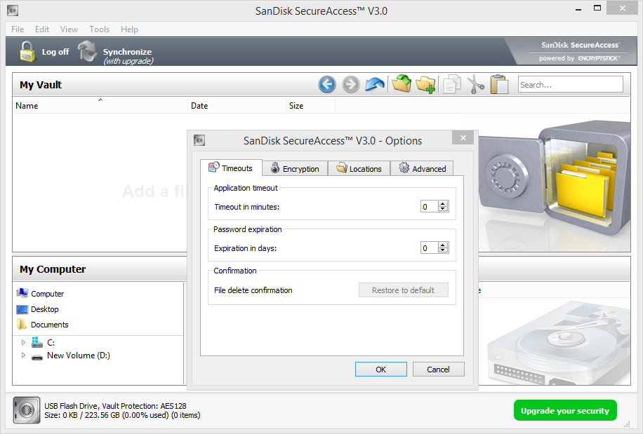Click the app icon in main title bar
The width and height of the screenshot is (643, 434).
tap(13, 11)
